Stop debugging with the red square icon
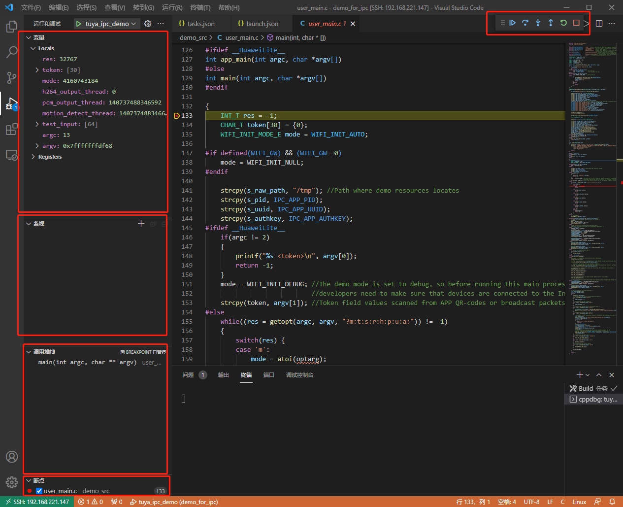Image resolution: width=623 pixels, height=507 pixels. click(x=576, y=23)
